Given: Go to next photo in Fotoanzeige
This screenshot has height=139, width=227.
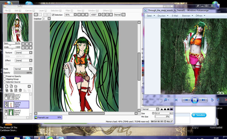Looking at the screenshot, I should (x=203, y=100).
